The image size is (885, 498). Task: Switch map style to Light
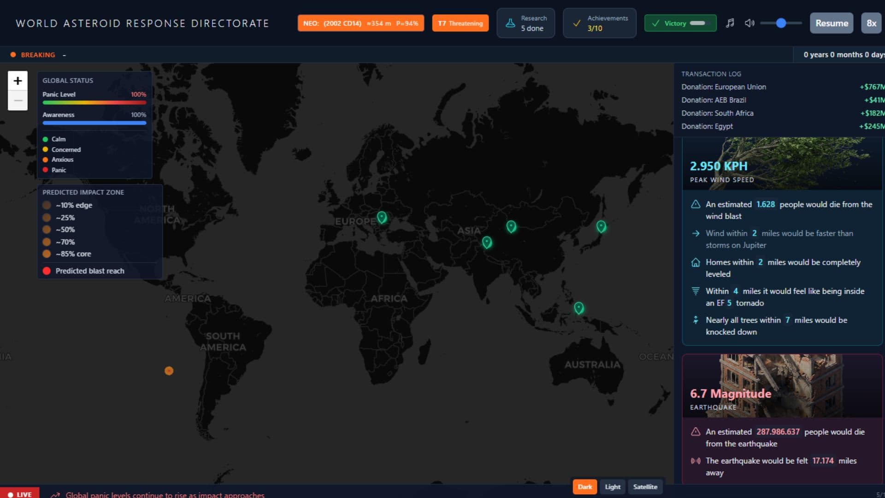tap(613, 487)
